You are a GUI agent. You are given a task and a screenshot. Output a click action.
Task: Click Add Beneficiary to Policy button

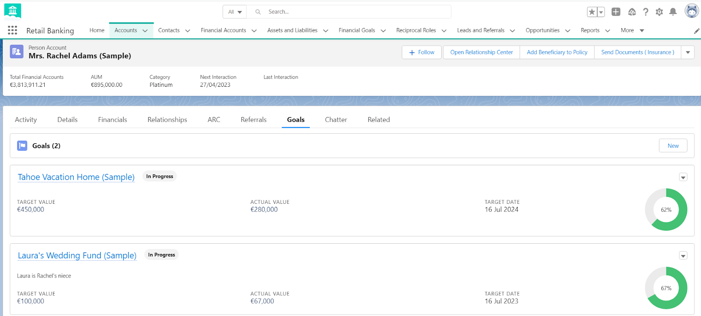coord(557,52)
